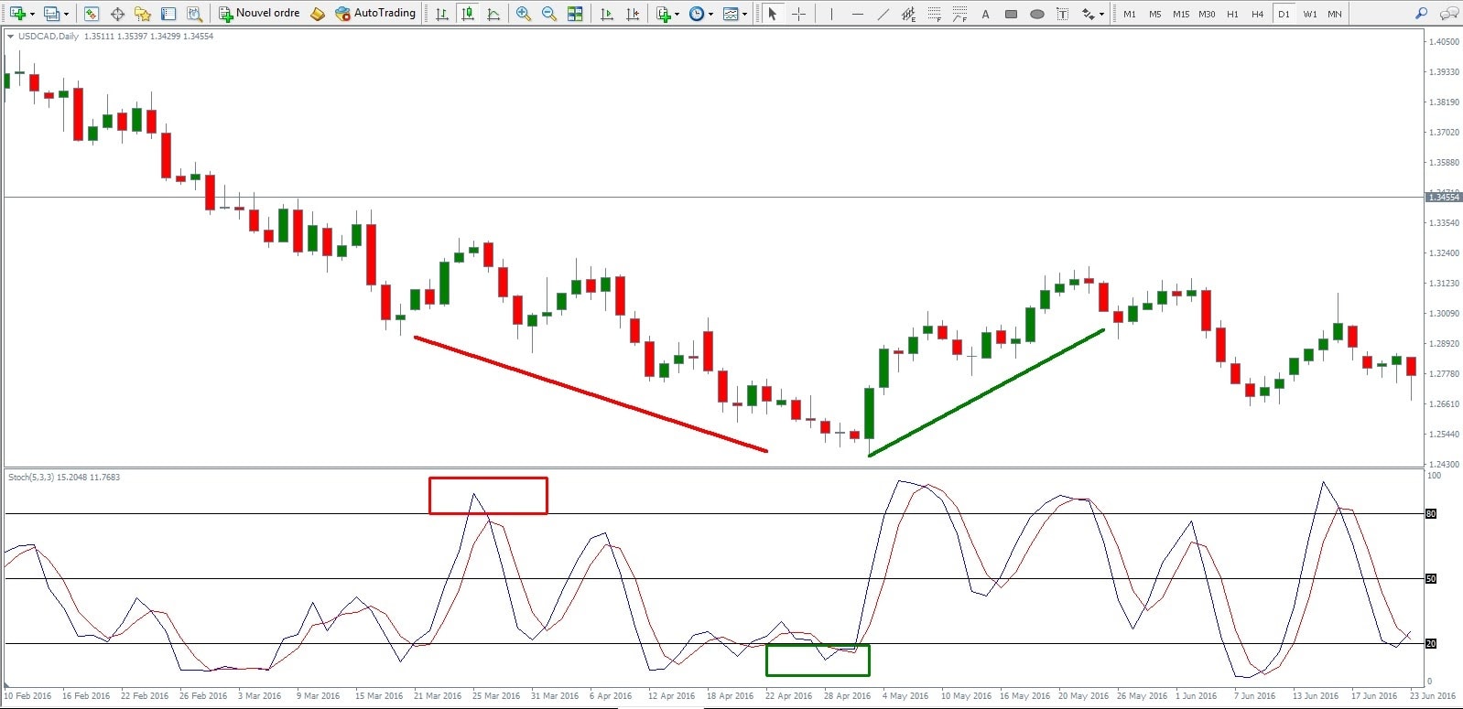Click the 1.34554 current price label

click(x=1444, y=198)
